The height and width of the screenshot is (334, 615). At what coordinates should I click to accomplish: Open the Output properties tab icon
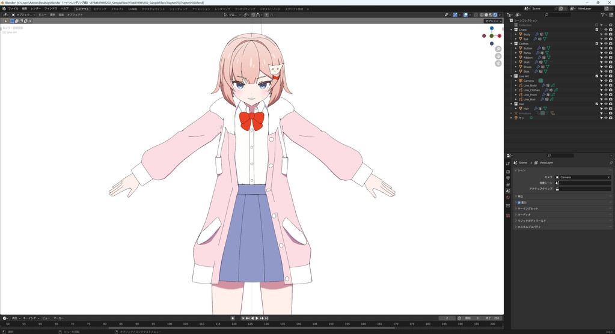[508, 178]
